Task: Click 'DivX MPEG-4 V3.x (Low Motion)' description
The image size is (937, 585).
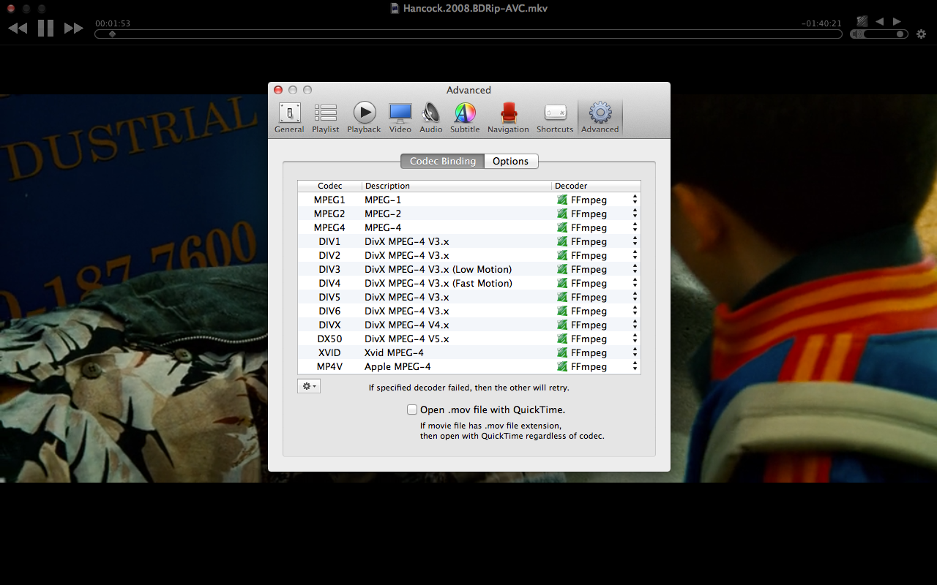Action: tap(438, 269)
